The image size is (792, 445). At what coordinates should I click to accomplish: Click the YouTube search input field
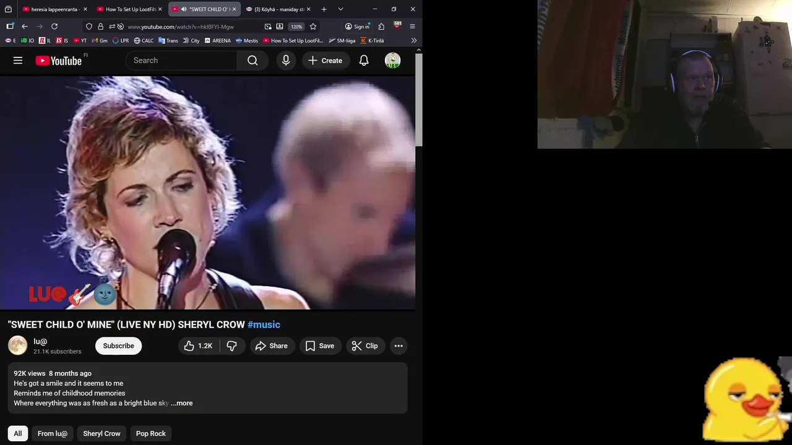pos(181,61)
